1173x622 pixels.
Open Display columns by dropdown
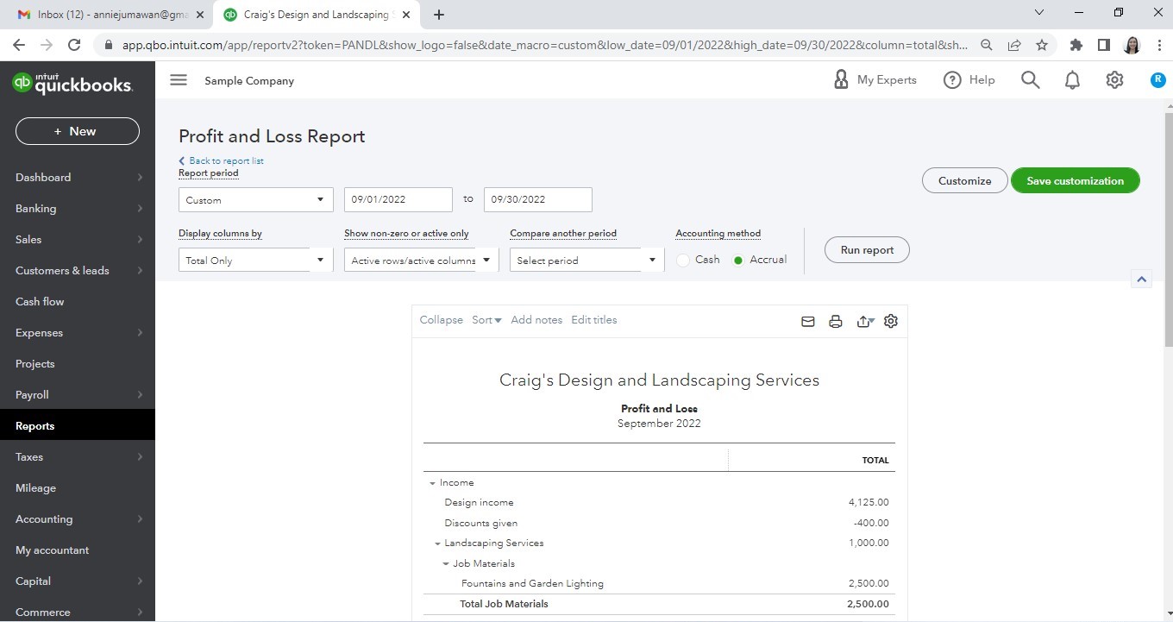tap(256, 260)
